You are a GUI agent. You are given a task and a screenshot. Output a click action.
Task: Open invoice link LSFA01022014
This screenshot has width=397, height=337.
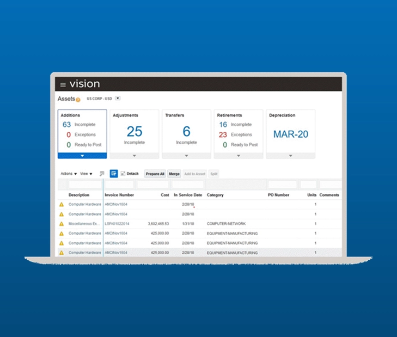(116, 224)
